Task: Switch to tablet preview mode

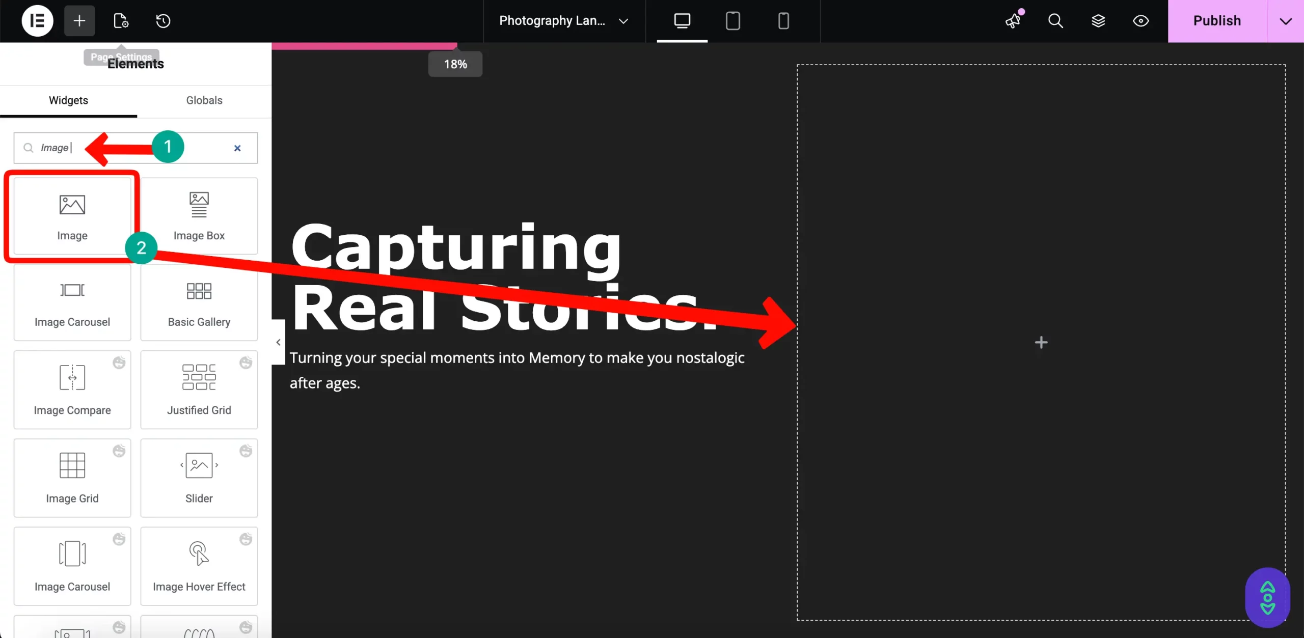Action: coord(732,21)
